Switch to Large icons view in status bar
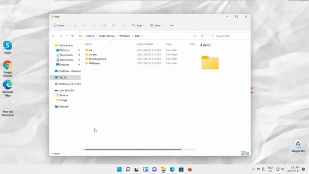 248,154
